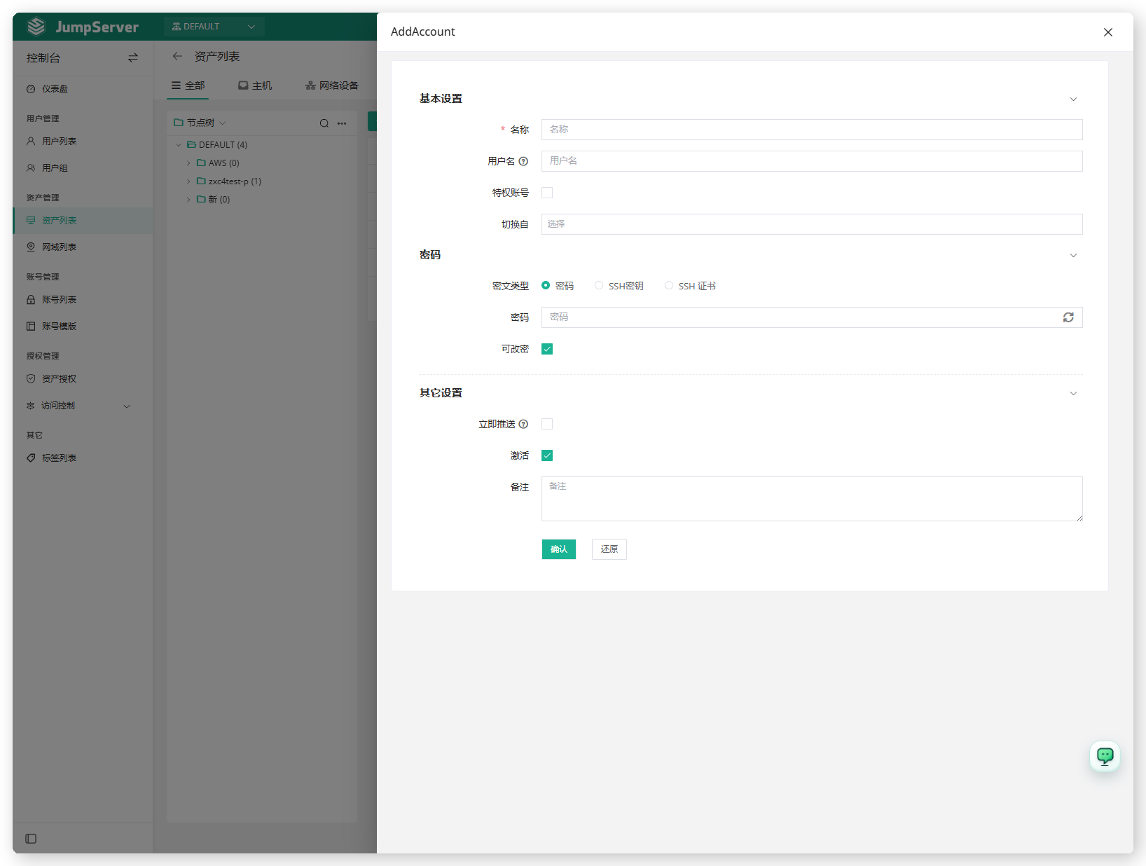
Task: Click the back arrow beside 资产列表
Action: [x=177, y=56]
